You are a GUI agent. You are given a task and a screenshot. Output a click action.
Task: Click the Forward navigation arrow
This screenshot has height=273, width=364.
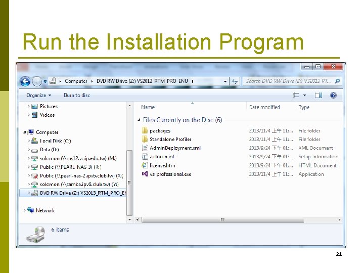[x=37, y=81]
